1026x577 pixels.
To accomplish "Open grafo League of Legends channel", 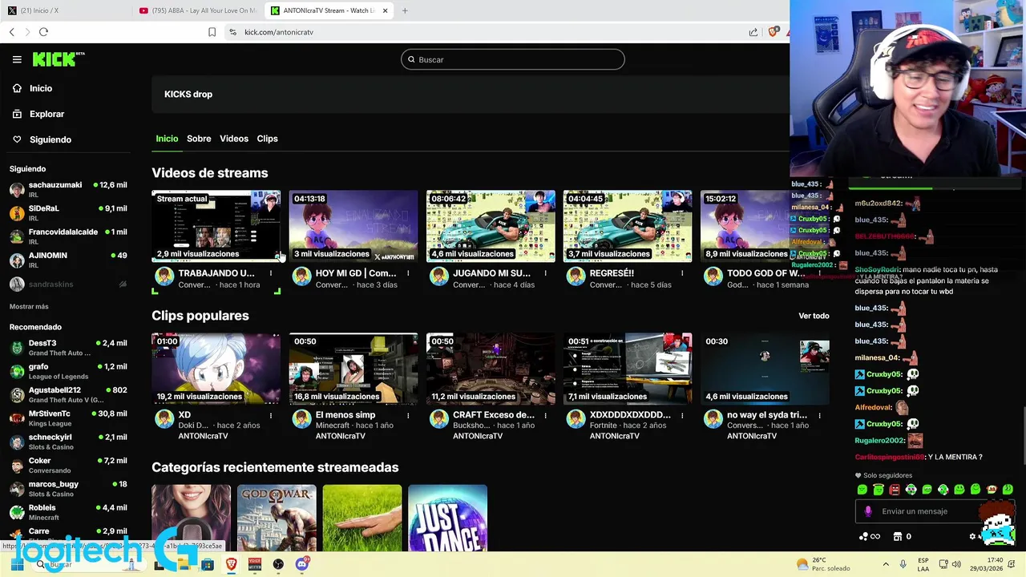I will pyautogui.click(x=68, y=371).
